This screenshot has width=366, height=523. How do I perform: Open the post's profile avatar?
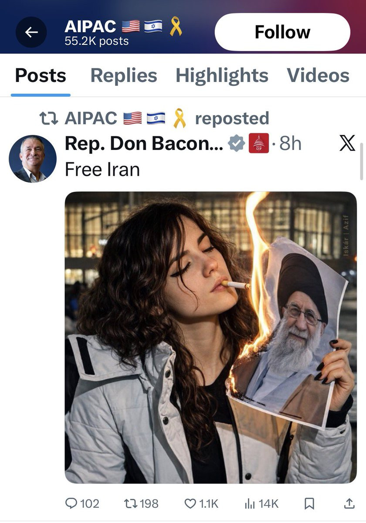[x=33, y=159]
